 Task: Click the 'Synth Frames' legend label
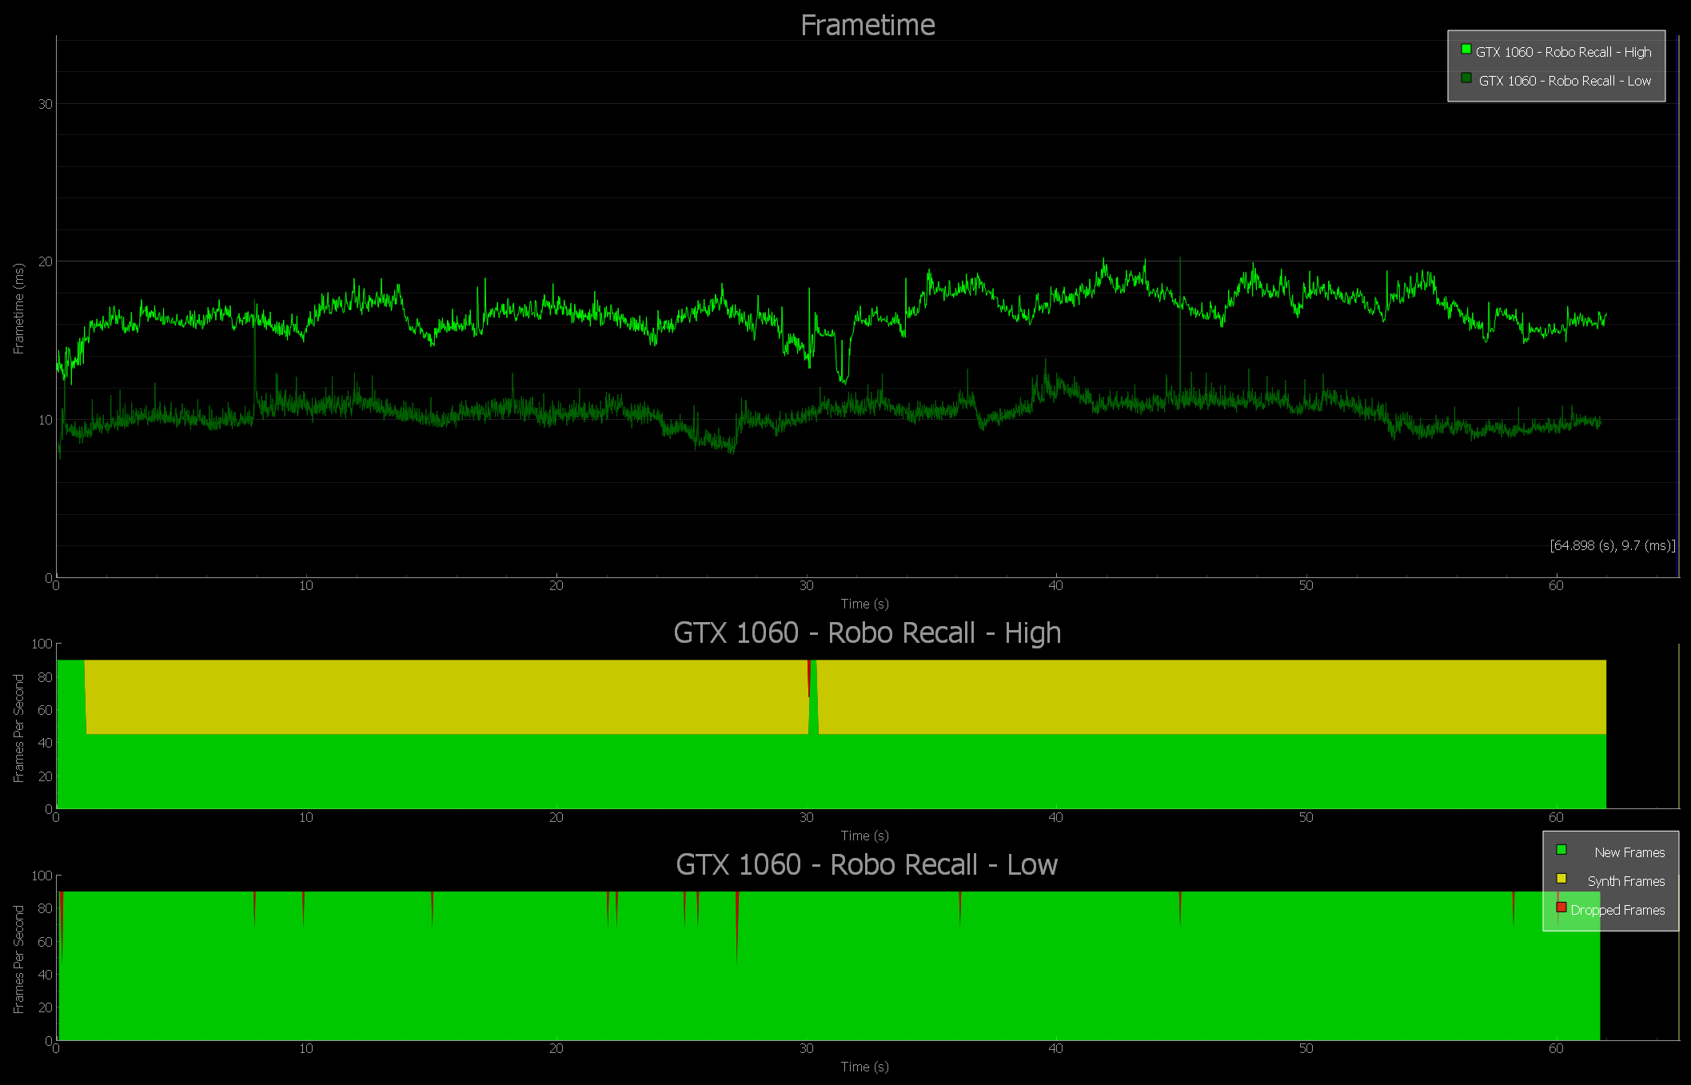[x=1626, y=881]
